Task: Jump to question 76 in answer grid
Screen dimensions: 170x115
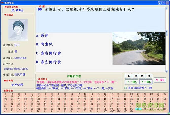Action: pyautogui.click(x=6, y=110)
